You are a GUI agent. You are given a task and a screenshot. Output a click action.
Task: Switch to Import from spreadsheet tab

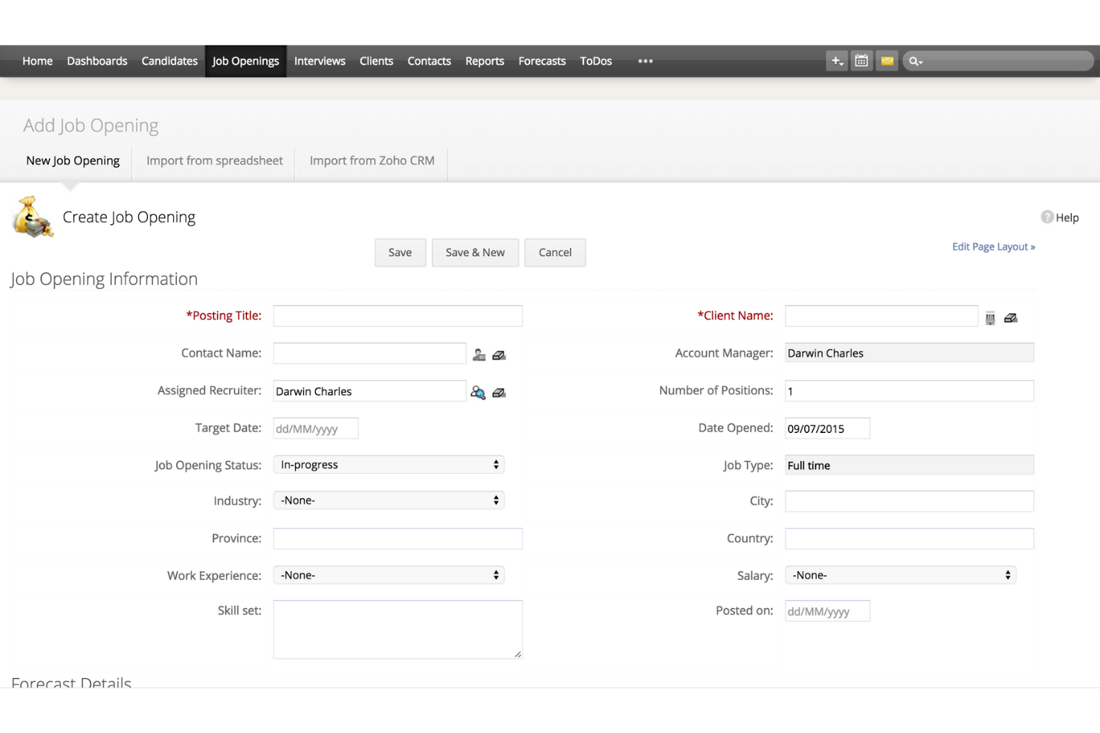[x=214, y=160]
